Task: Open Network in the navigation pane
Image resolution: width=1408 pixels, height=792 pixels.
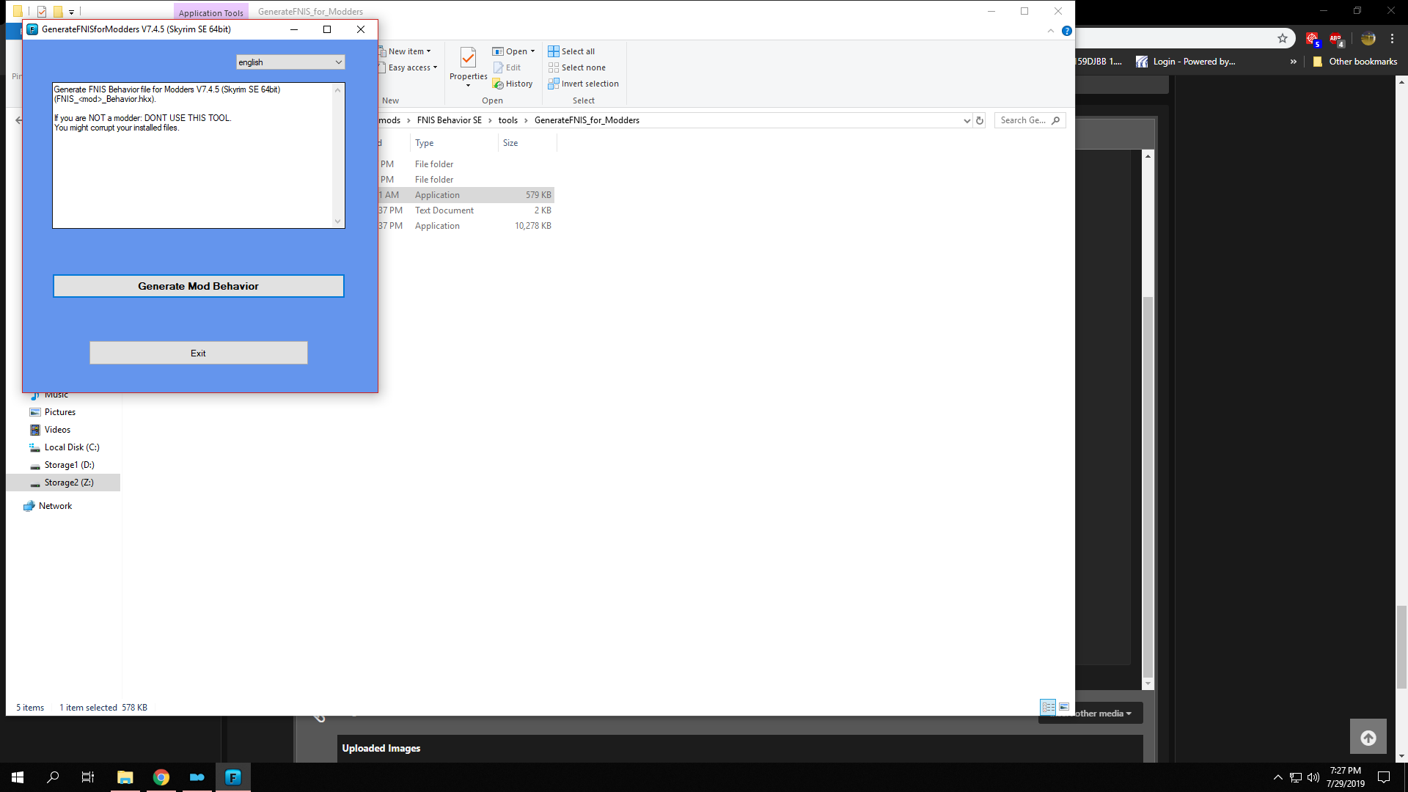Action: click(x=55, y=506)
